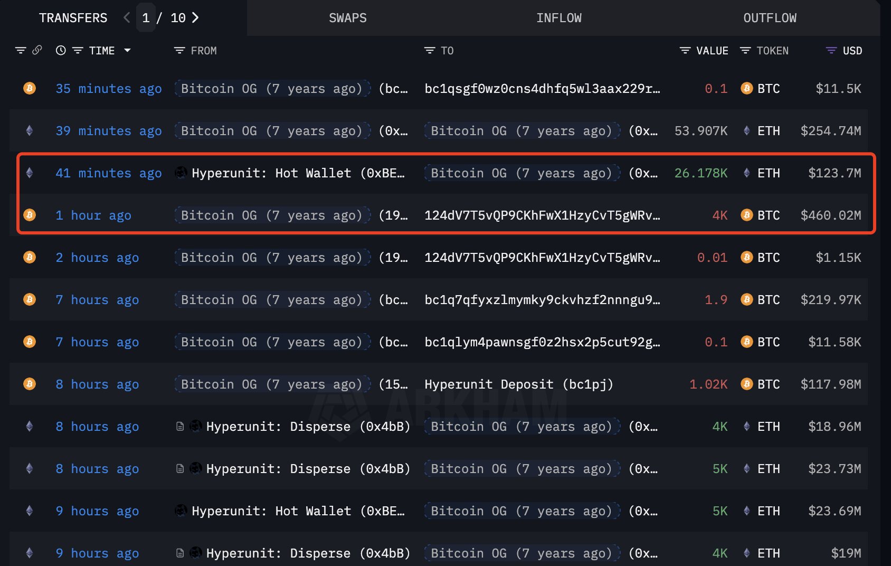The image size is (891, 566).
Task: Expand the TIME sort dropdown arrow
Action: coord(127,50)
